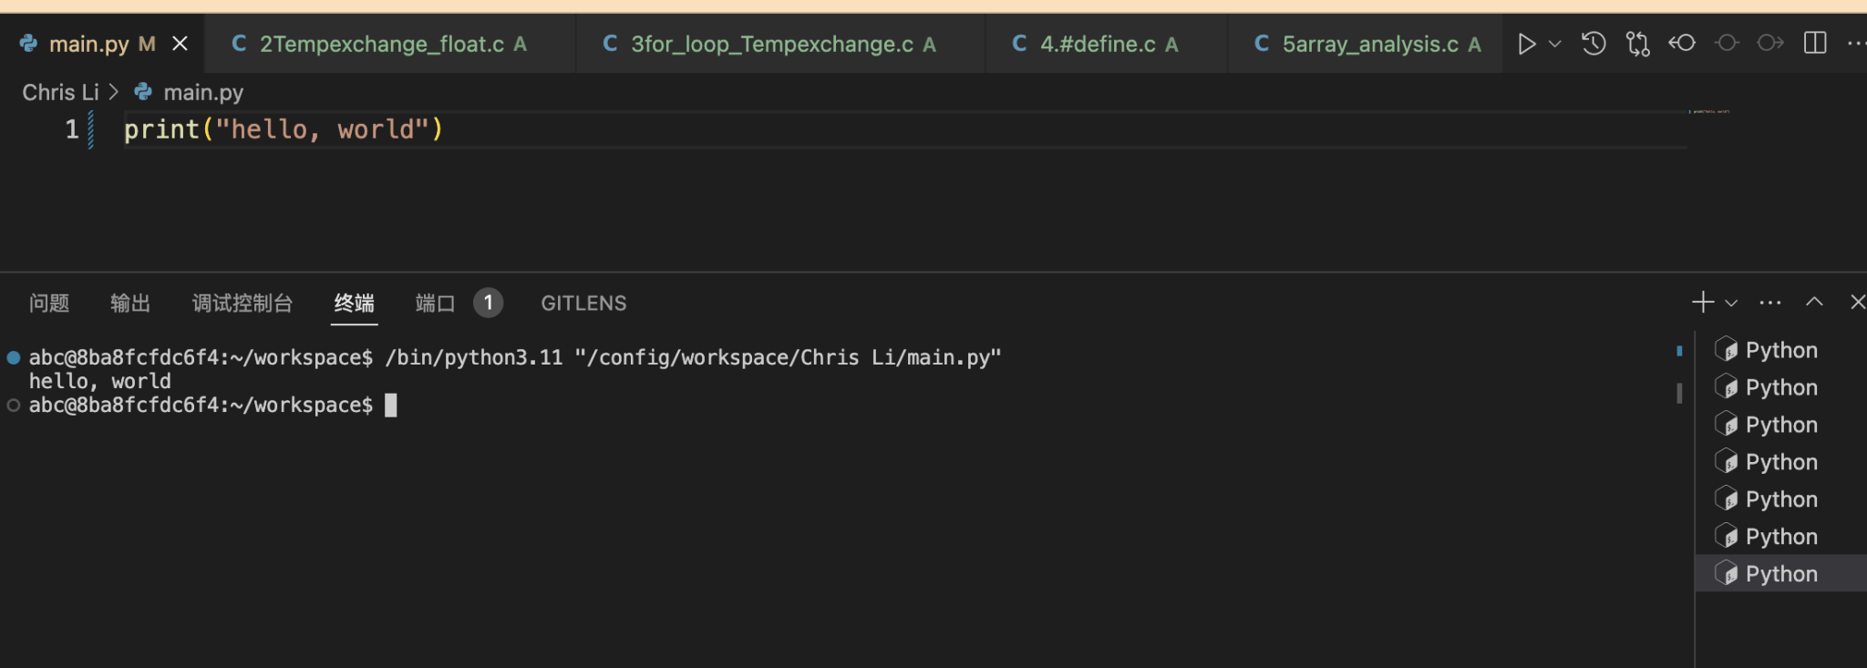This screenshot has height=668, width=1867.
Task: Click the split editor icon
Action: pyautogui.click(x=1815, y=44)
